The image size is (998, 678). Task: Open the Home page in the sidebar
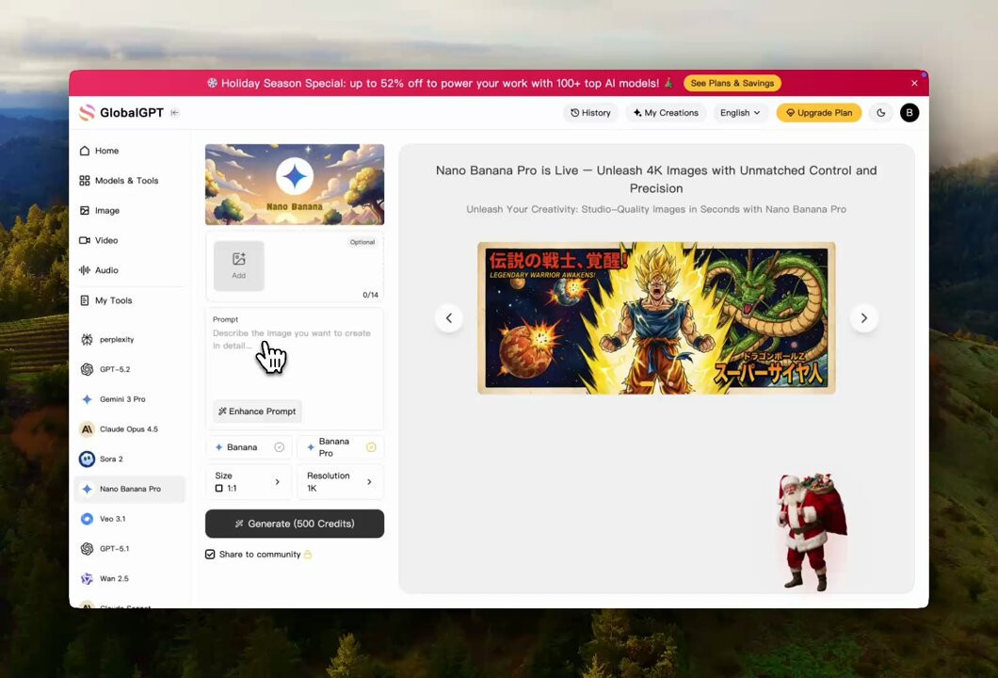[130, 151]
